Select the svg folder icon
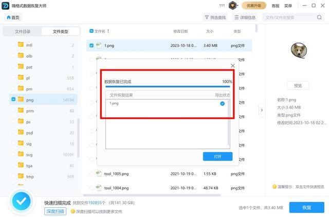The width and height of the screenshot is (329, 217). [x=21, y=154]
